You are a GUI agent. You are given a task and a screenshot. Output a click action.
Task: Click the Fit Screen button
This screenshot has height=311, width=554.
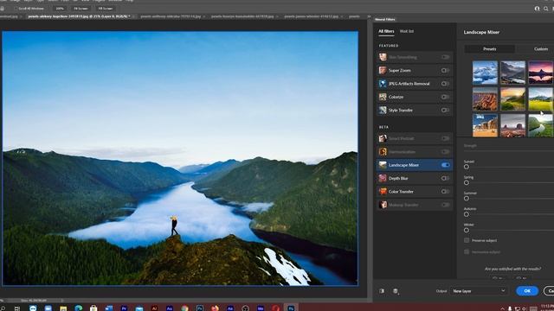(x=81, y=8)
